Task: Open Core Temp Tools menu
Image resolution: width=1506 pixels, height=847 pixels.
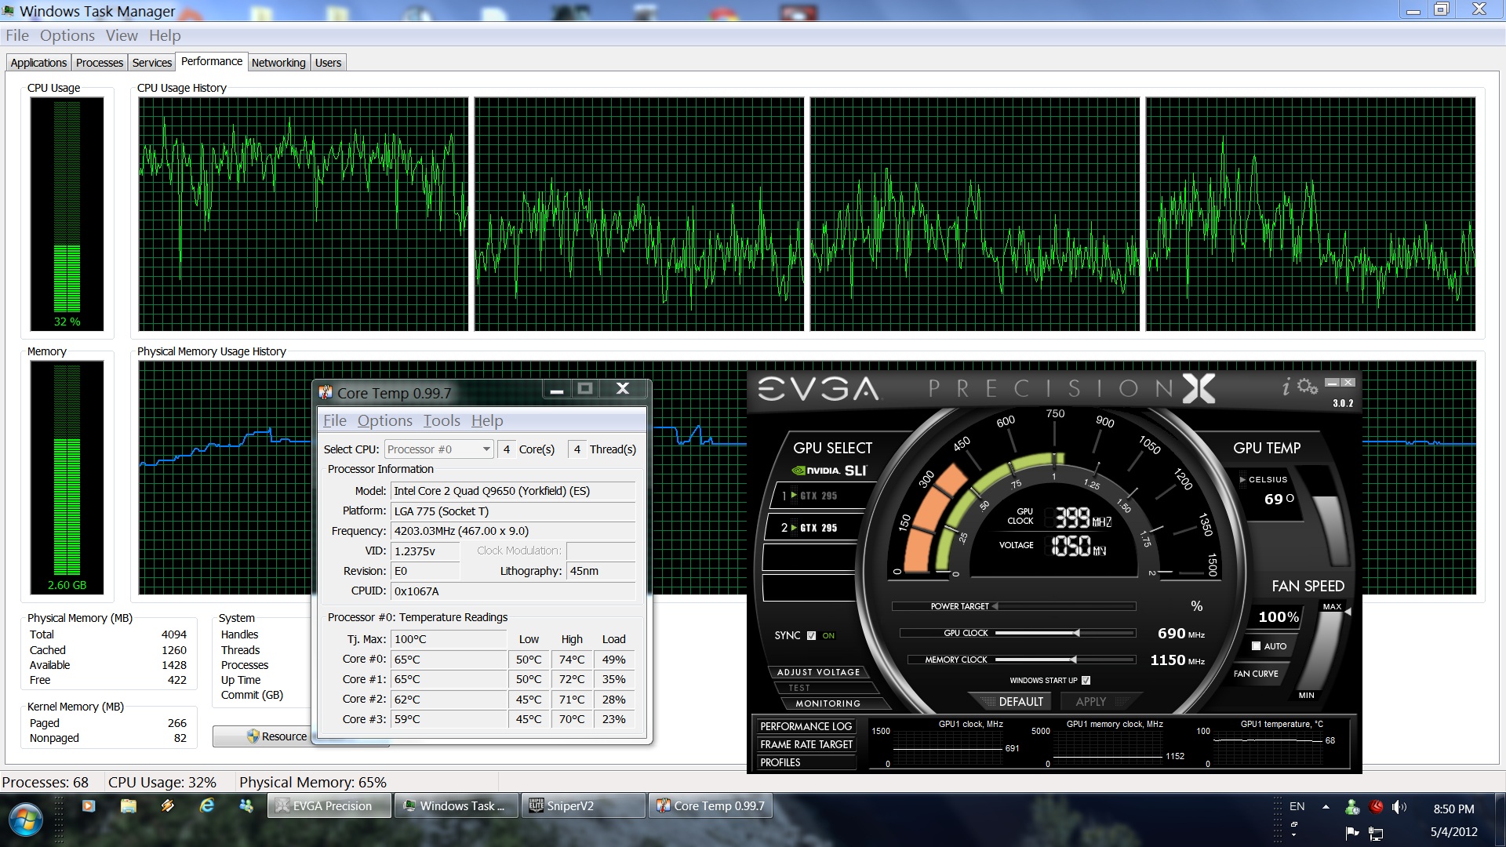Action: [442, 421]
